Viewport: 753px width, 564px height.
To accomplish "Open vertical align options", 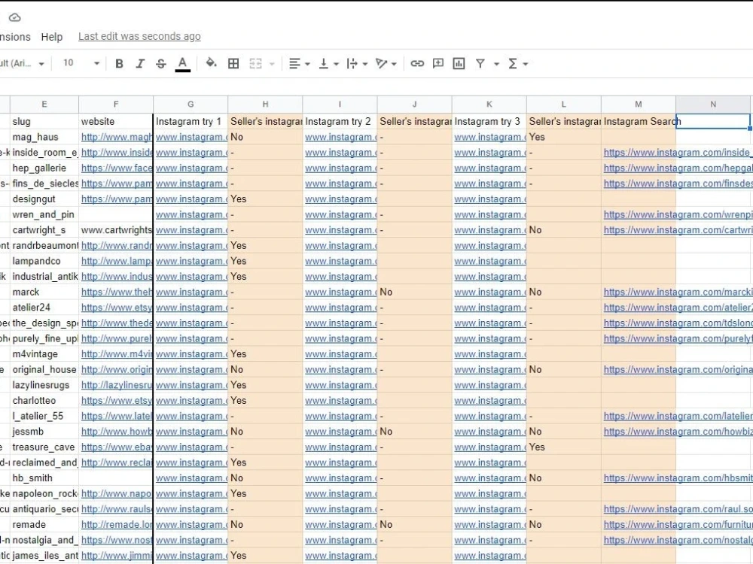I will tap(324, 63).
